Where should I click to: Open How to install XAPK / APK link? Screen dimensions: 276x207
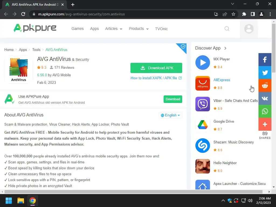click(x=156, y=78)
